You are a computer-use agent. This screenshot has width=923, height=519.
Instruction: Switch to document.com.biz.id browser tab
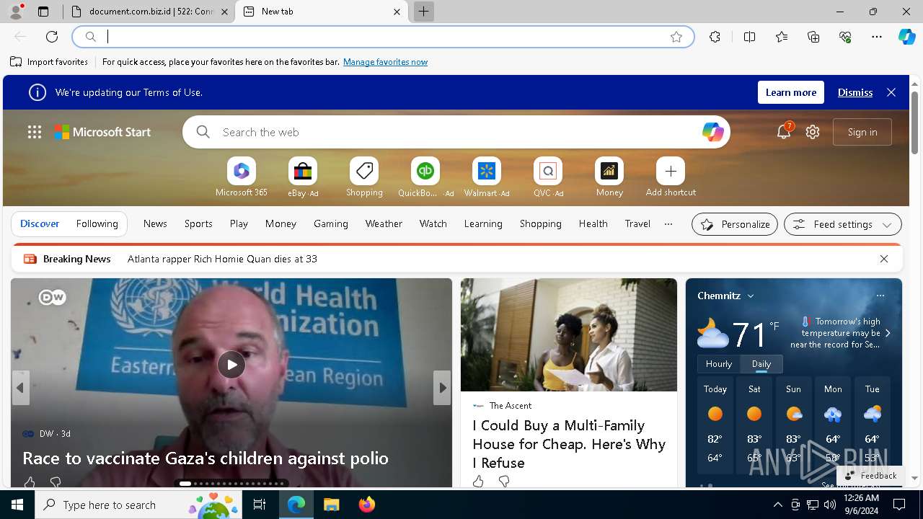click(x=149, y=12)
